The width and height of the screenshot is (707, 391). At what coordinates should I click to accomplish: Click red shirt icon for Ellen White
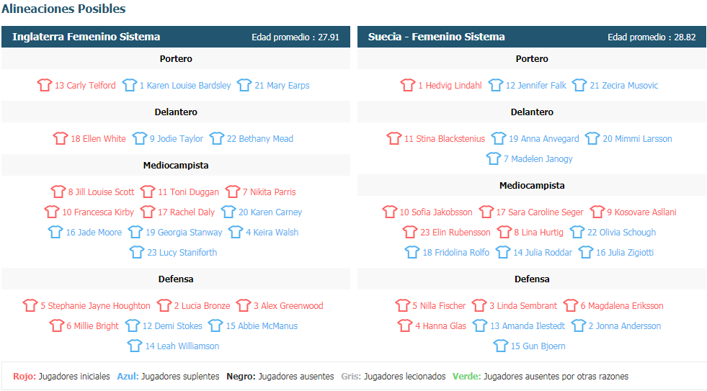click(x=61, y=138)
